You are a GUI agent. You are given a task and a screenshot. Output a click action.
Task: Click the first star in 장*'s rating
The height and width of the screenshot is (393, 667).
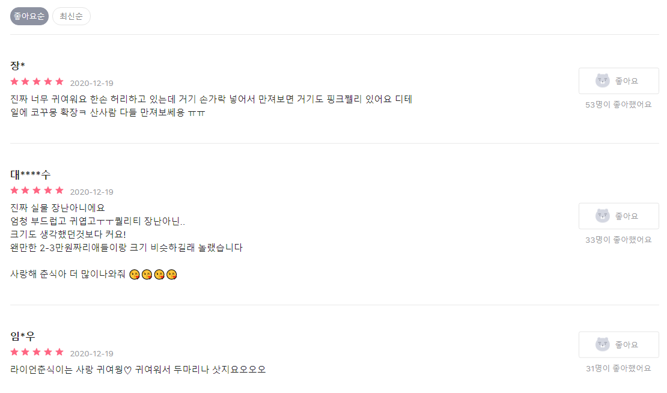click(x=14, y=82)
